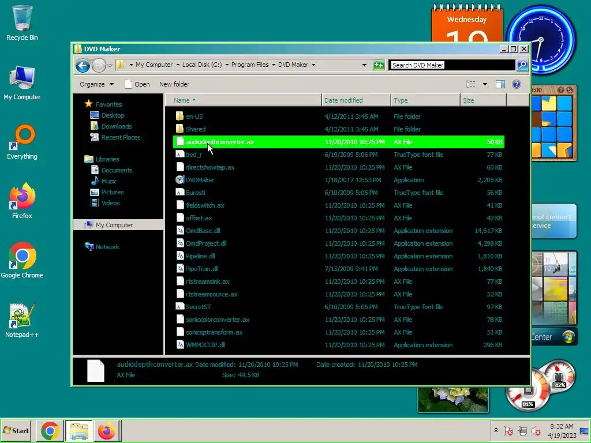
Task: Open the Organize dropdown menu
Action: 96,84
